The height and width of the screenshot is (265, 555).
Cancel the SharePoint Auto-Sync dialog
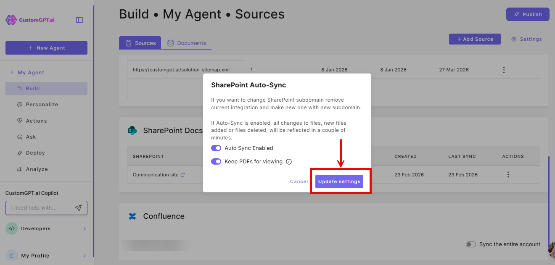tap(299, 181)
